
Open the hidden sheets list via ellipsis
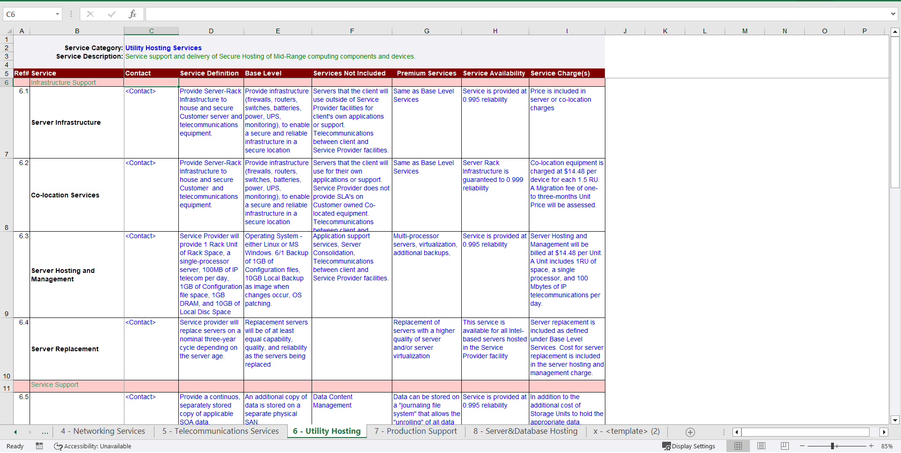point(45,432)
